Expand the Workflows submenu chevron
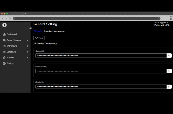Screen dimensions: 173x114 (x=27, y=46)
